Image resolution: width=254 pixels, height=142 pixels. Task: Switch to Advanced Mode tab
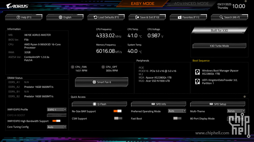pyautogui.click(x=191, y=4)
